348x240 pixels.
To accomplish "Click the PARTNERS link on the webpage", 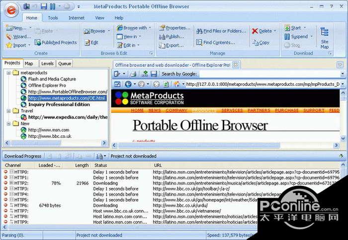I will tap(259, 110).
